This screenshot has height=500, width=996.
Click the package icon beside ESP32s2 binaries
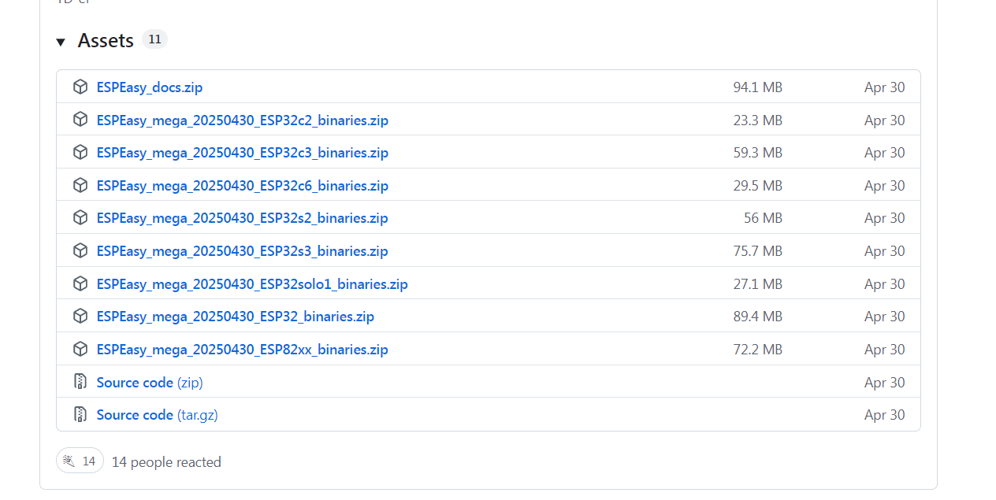click(80, 217)
